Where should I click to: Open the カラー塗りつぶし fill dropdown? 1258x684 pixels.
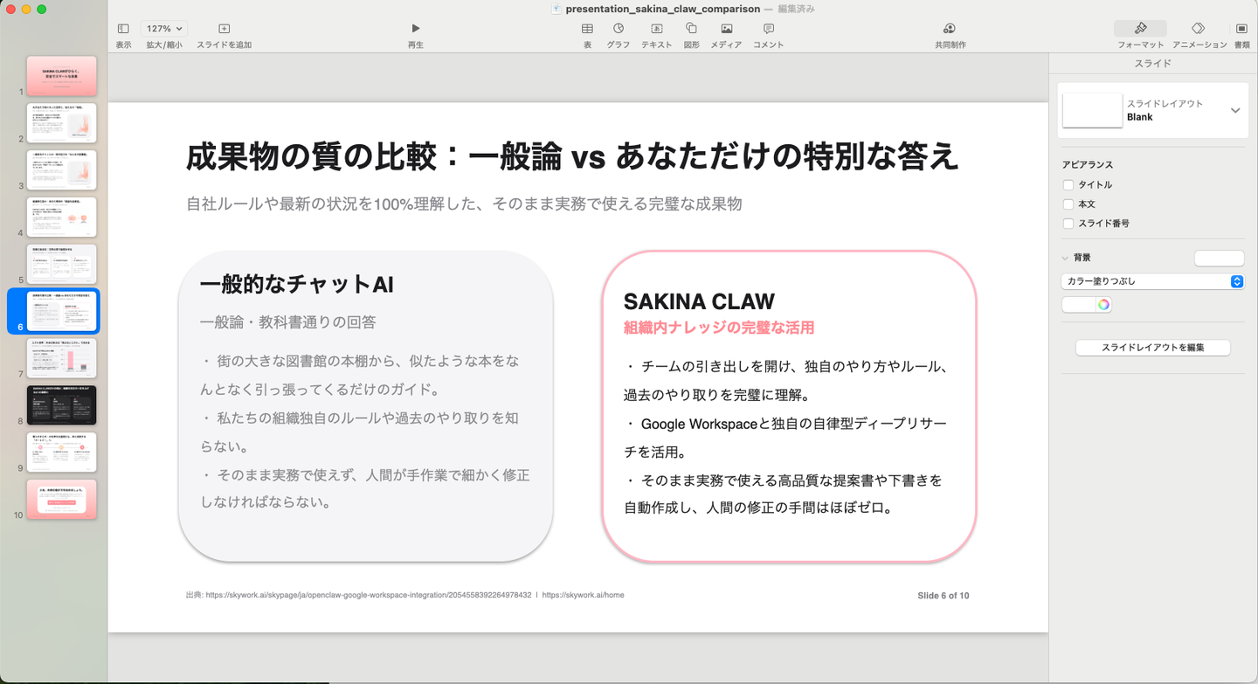pyautogui.click(x=1152, y=281)
